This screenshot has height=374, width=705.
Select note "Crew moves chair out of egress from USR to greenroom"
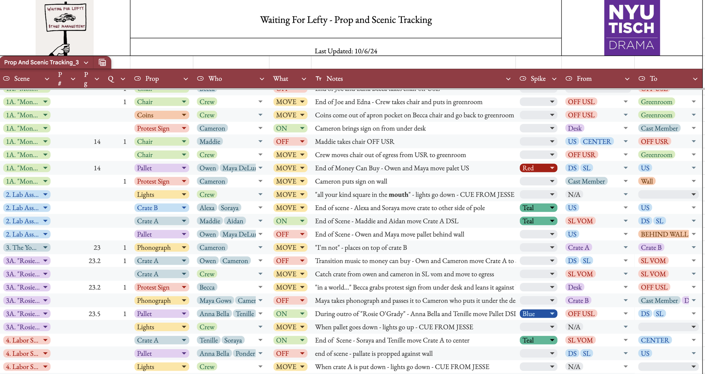(390, 155)
